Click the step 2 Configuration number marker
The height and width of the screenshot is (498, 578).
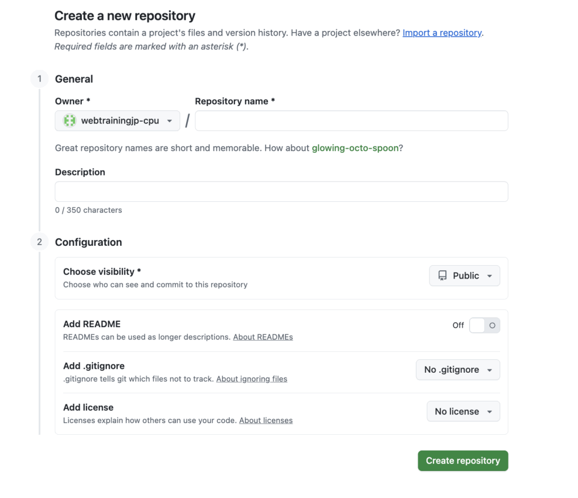[39, 242]
